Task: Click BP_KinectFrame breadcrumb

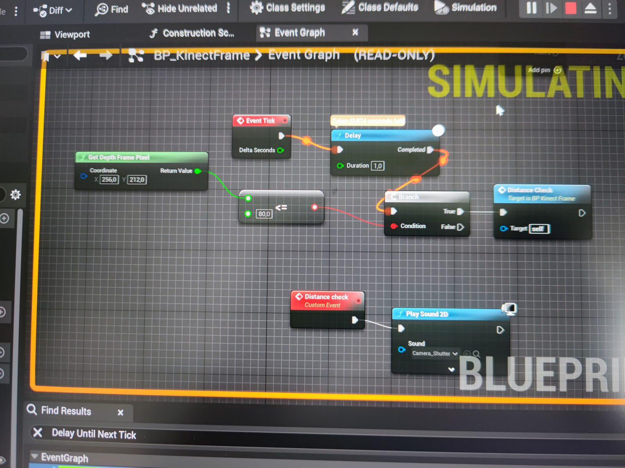Action: pyautogui.click(x=202, y=55)
